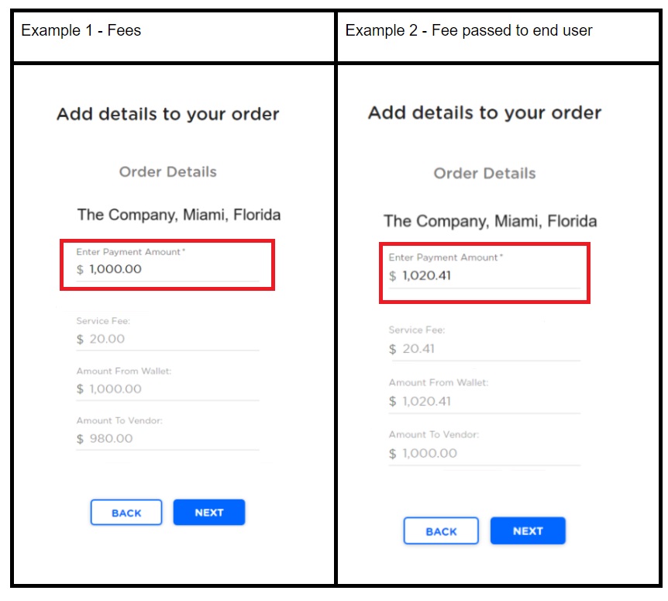The height and width of the screenshot is (601, 668).
Task: Click the Amount To Vendor field showing 980.00
Action: tap(167, 438)
